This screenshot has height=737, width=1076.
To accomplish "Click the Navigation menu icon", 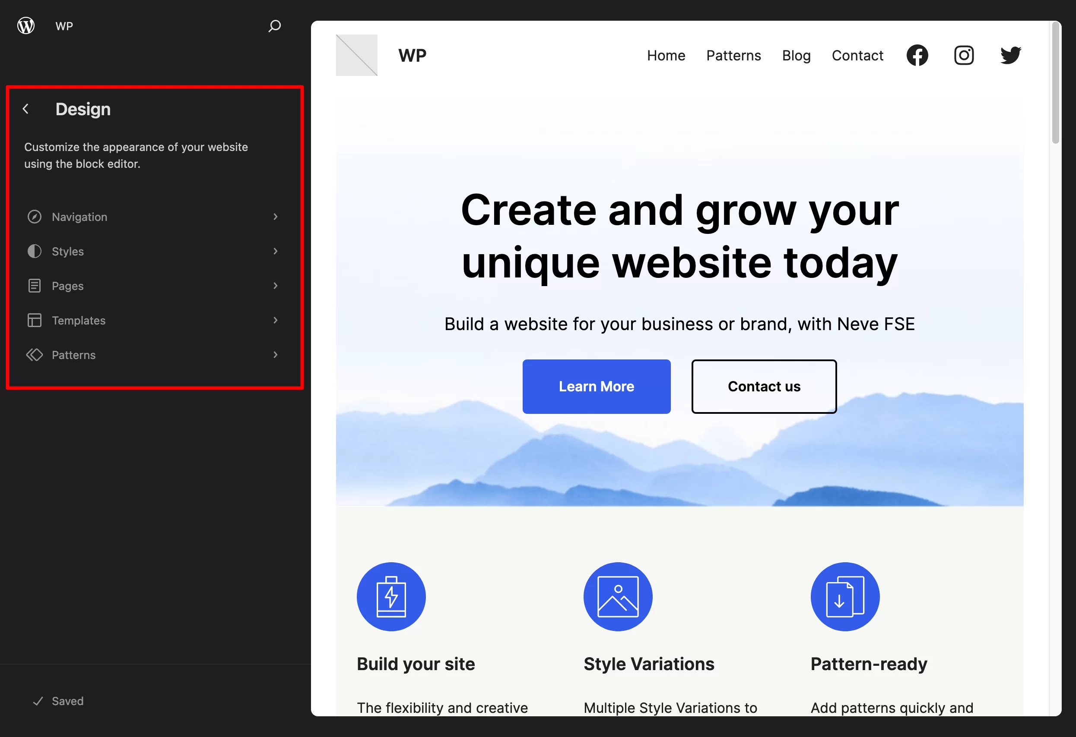I will coord(35,217).
